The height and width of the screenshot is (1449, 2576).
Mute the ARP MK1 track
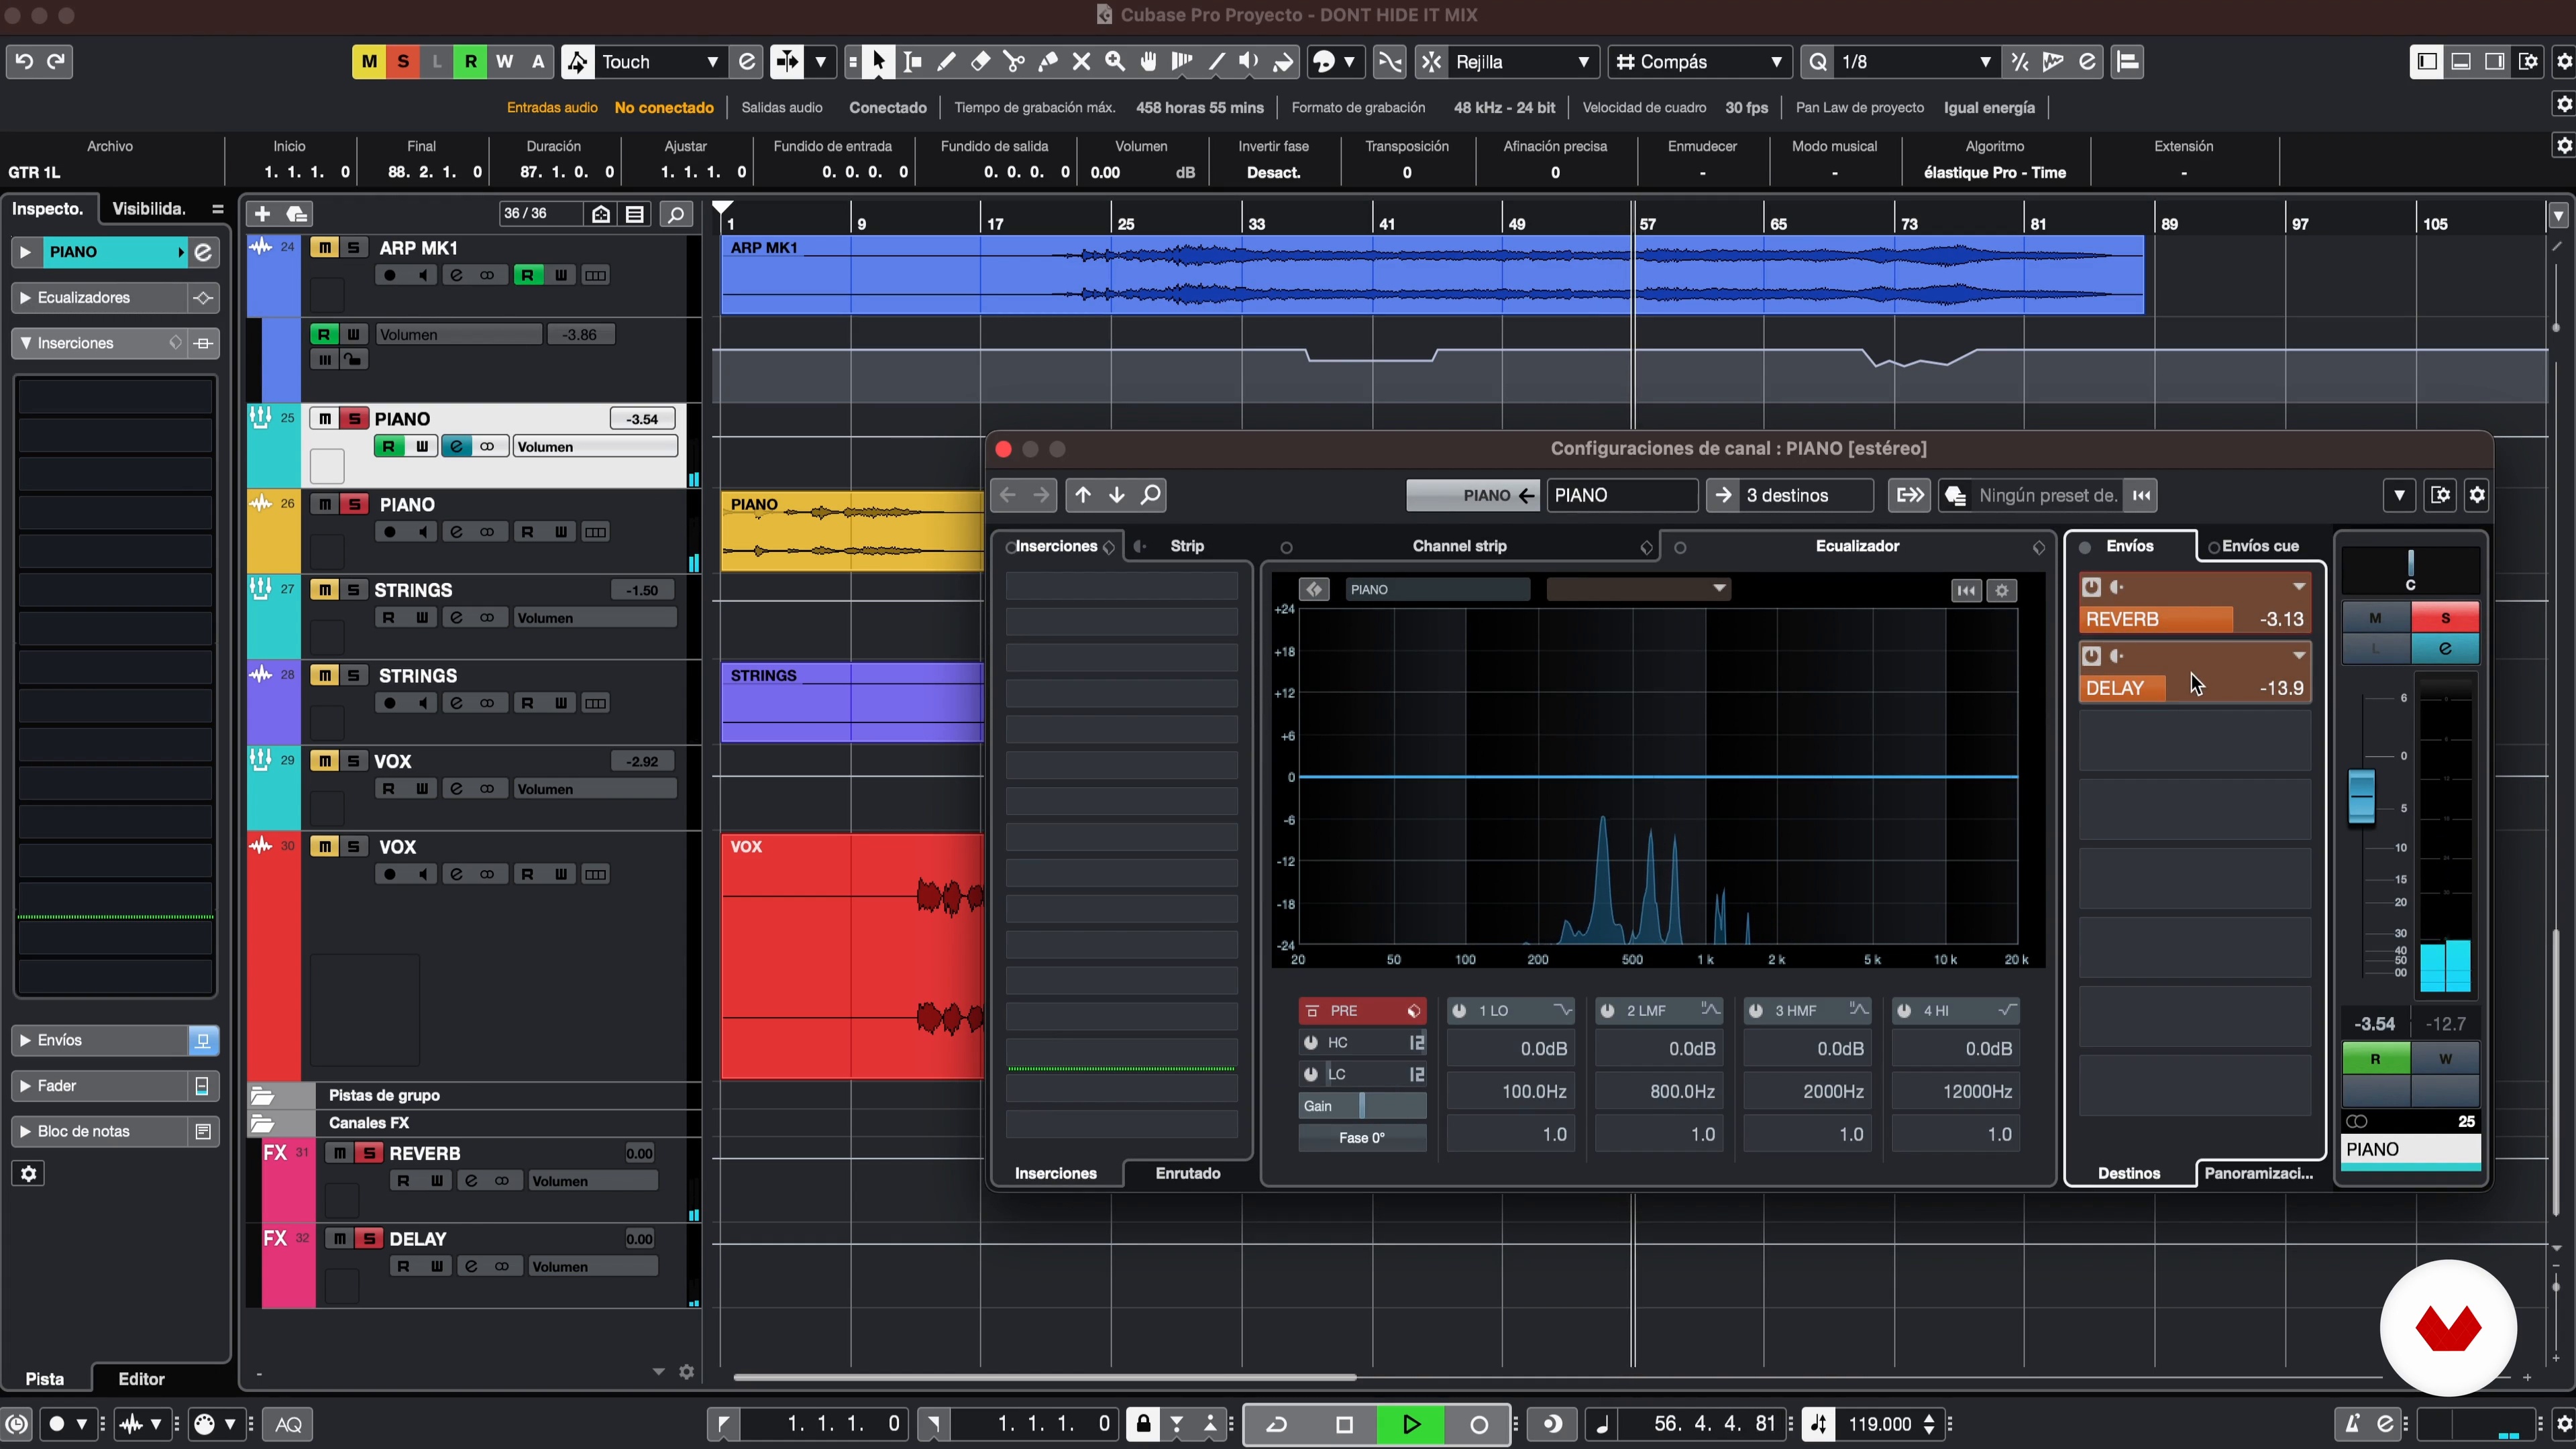click(x=324, y=248)
